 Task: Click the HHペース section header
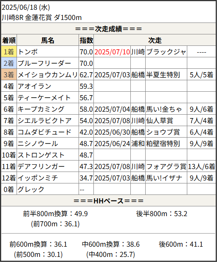[x=109, y=201]
